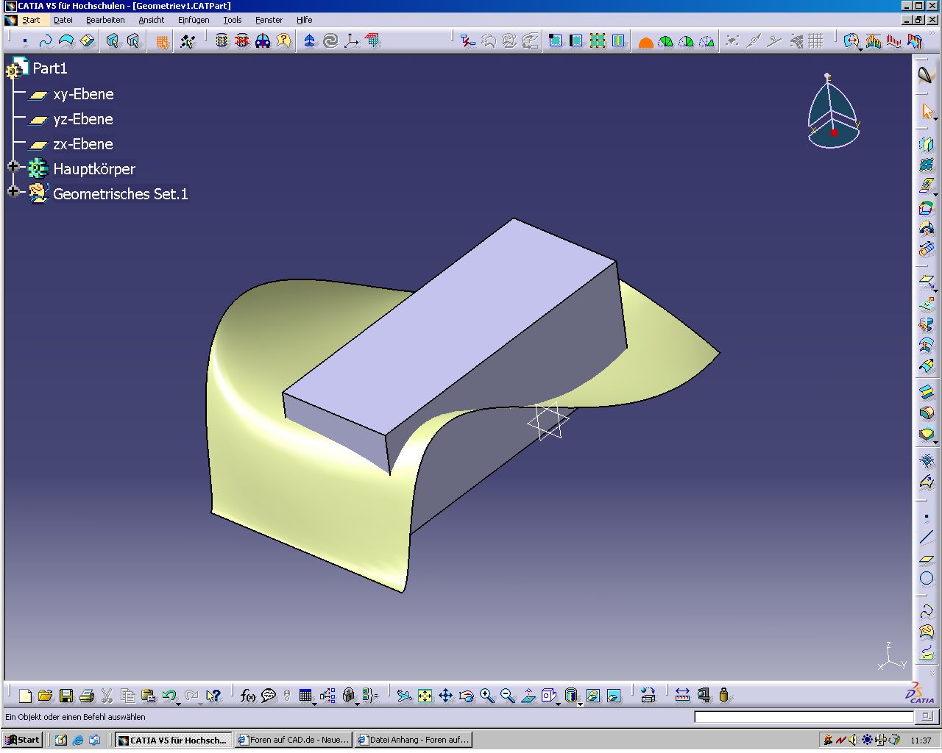
Task: Select Part1 root node in the tree
Action: [x=50, y=68]
